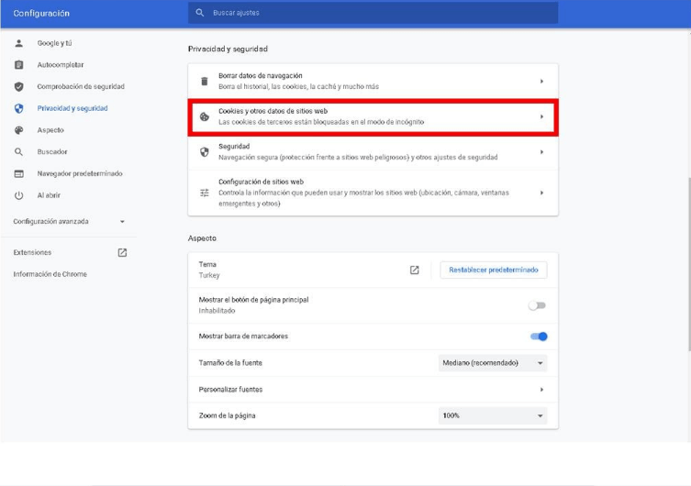Click the Privacidad y seguridad section heading

click(228, 49)
